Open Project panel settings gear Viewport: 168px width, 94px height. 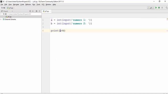pos(37,11)
